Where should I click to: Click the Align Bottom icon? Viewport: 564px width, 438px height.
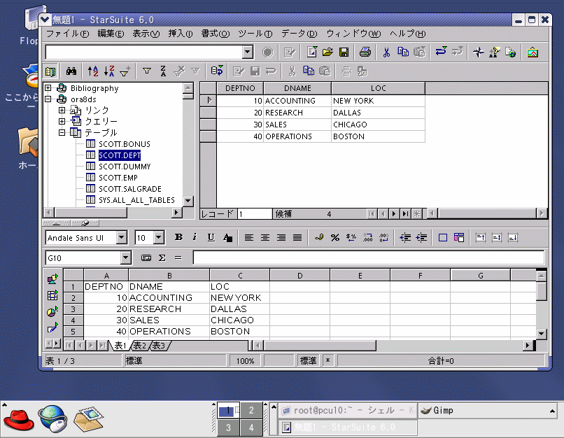513,237
